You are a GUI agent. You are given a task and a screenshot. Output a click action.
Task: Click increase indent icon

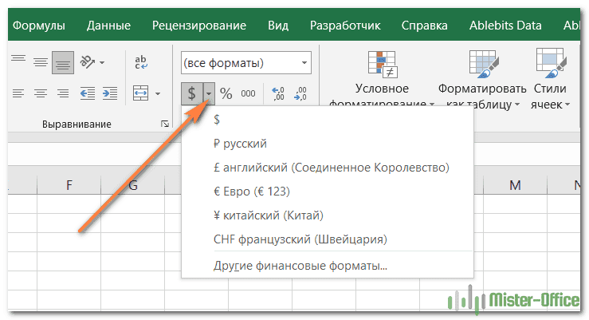pos(109,93)
